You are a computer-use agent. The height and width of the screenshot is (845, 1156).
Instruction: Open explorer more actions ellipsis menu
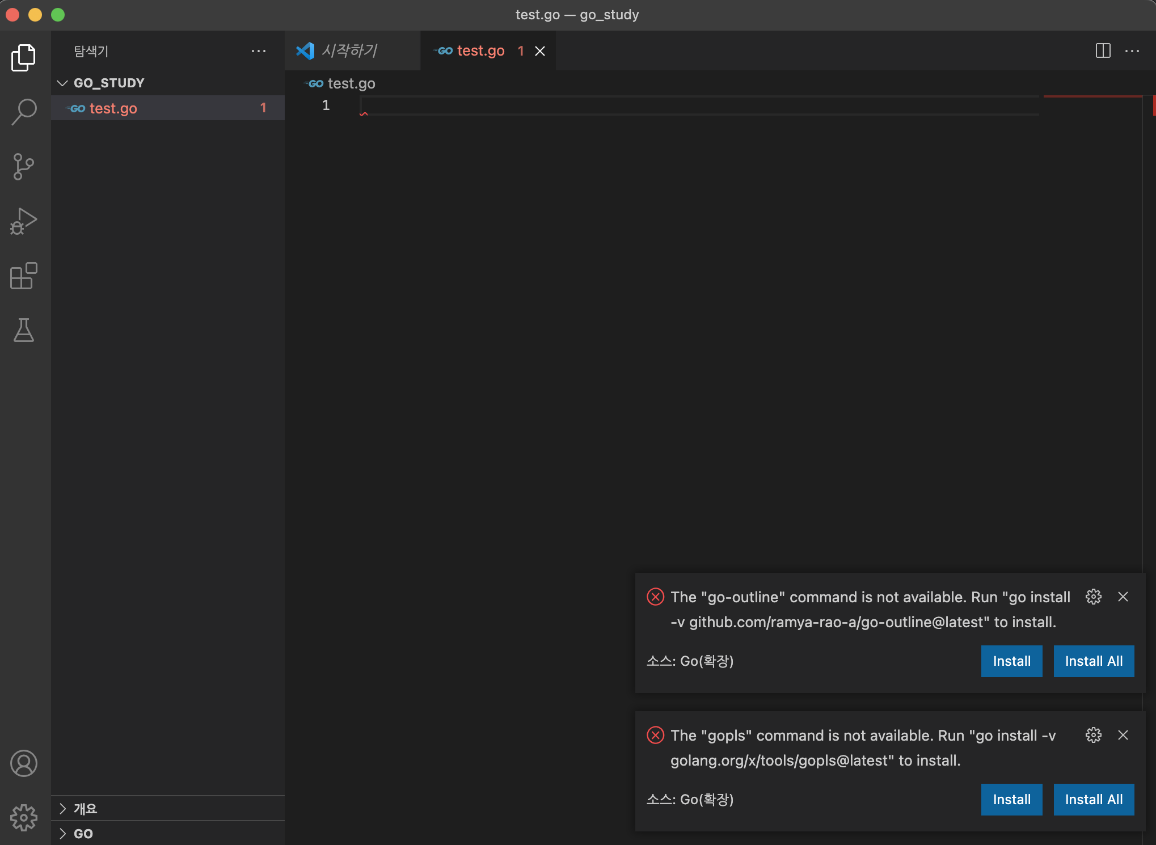tap(259, 51)
